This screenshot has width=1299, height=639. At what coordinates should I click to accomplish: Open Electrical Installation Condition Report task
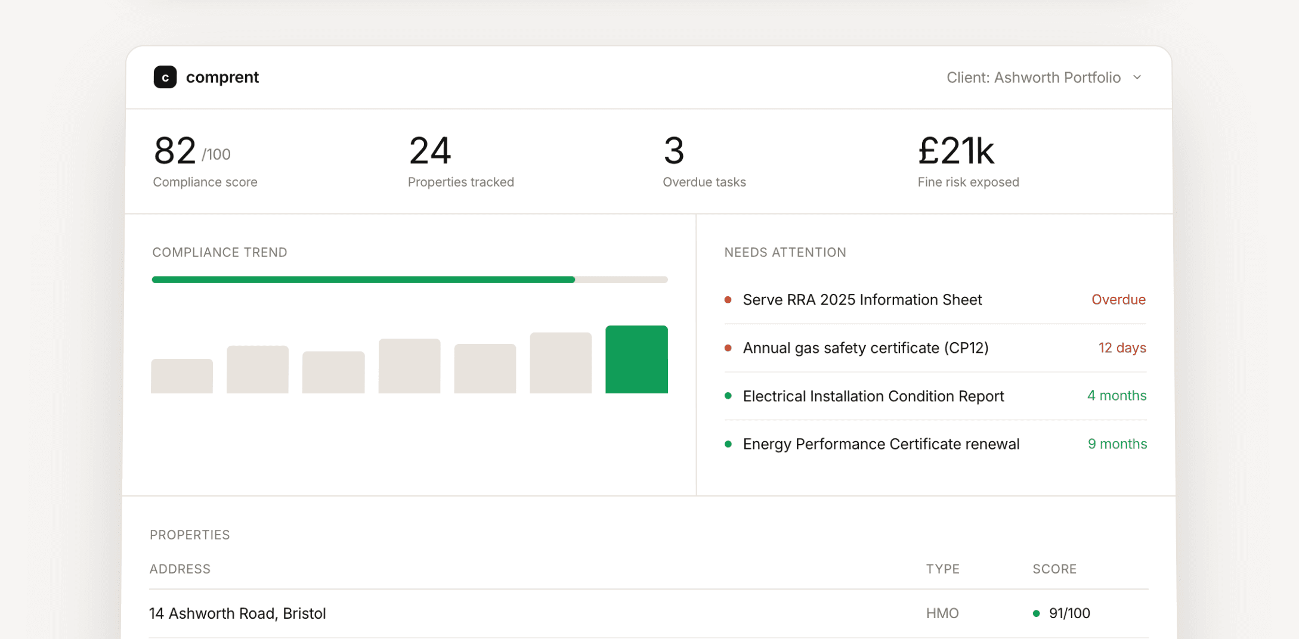click(935, 396)
